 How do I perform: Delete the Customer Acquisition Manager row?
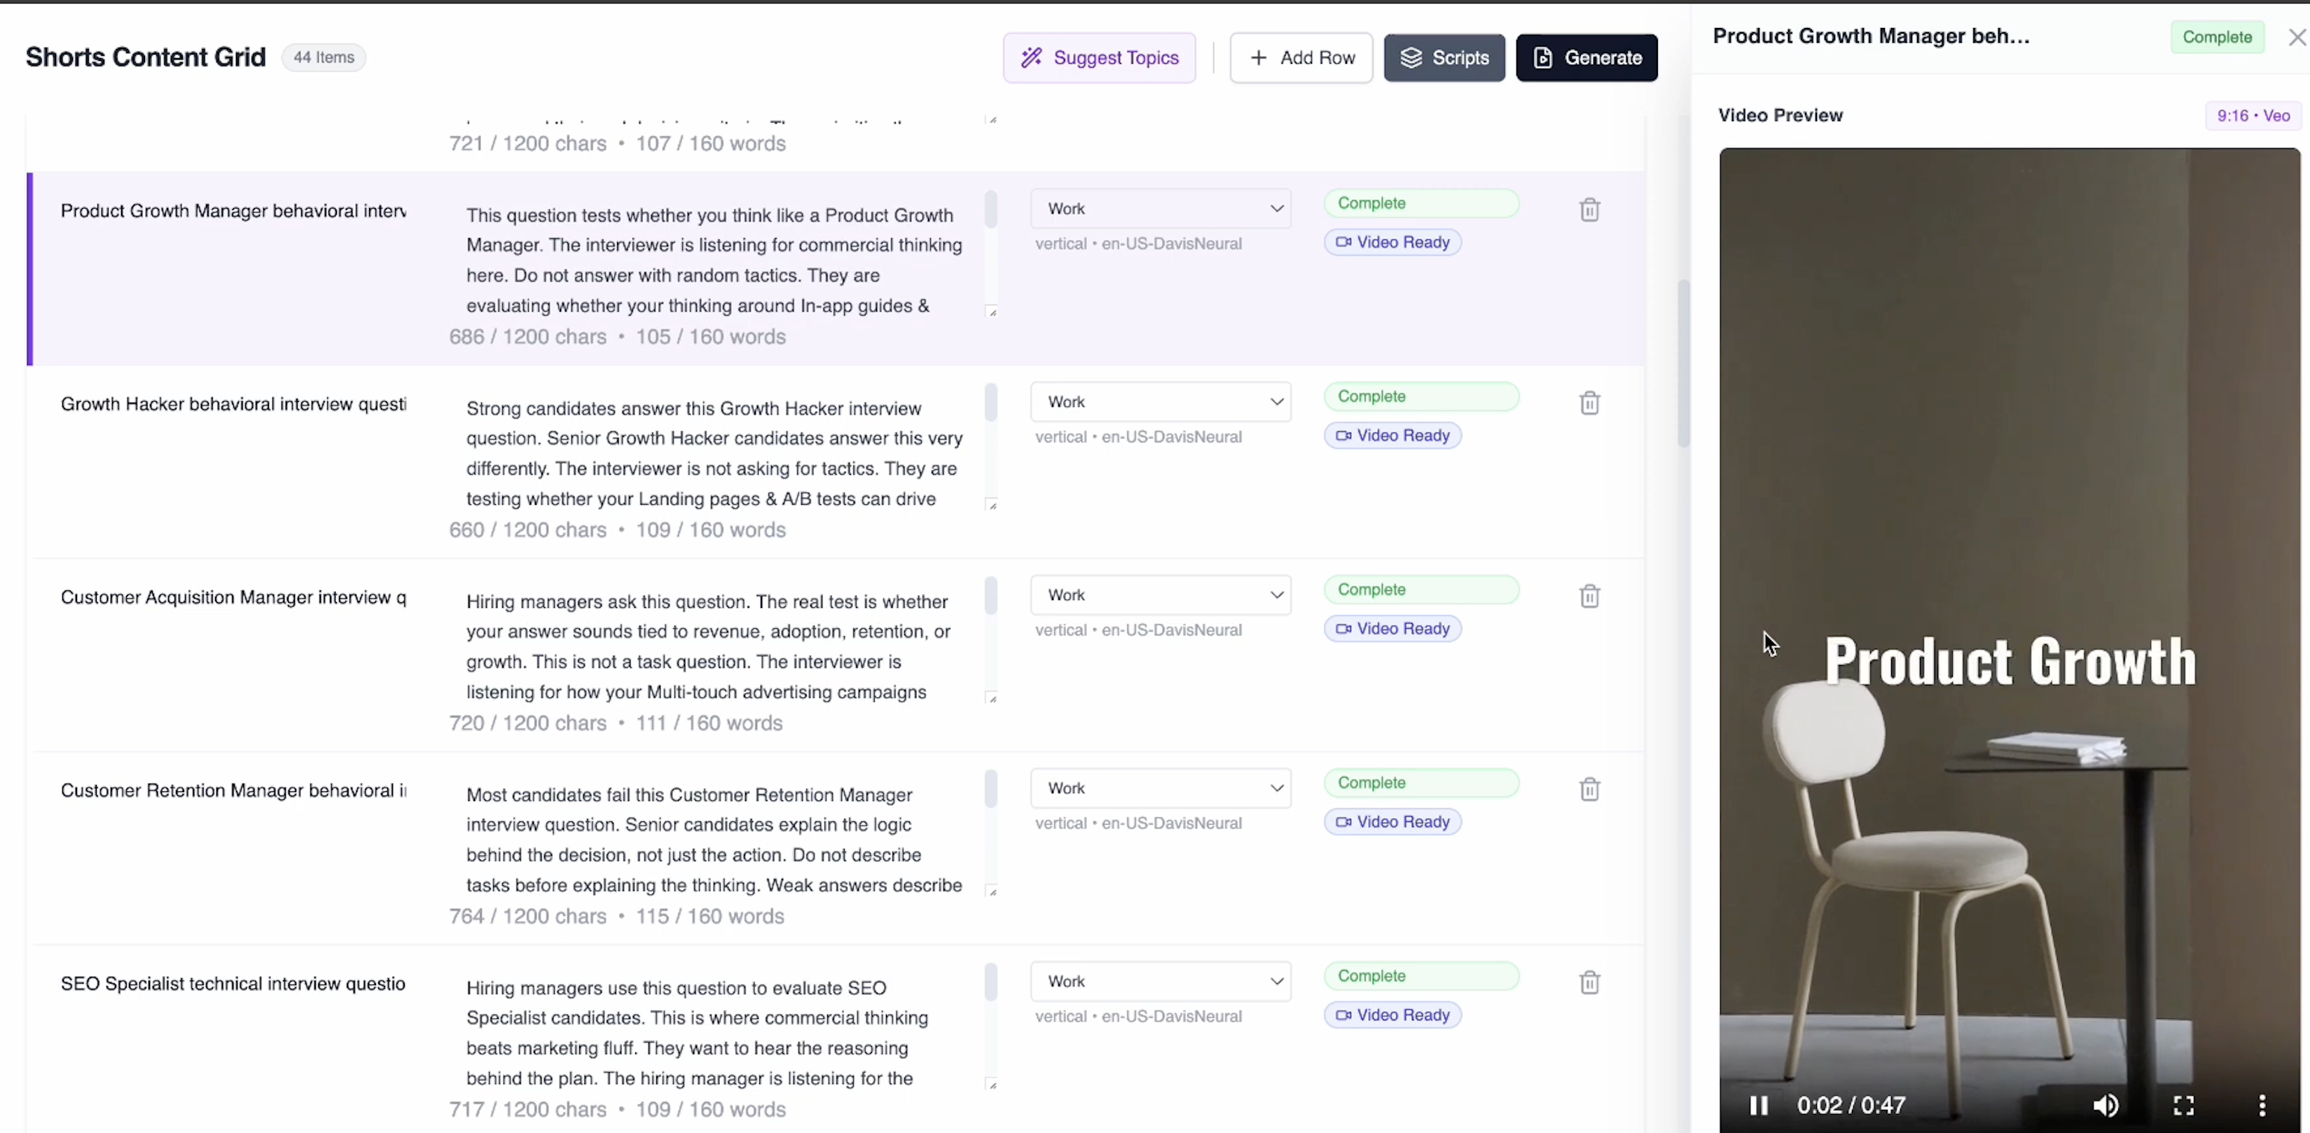(x=1589, y=596)
